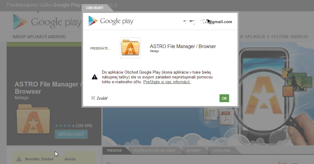This screenshot has height=164, width=314.
Task: Click the Google Play logo on the background page
Action: tap(47, 22)
